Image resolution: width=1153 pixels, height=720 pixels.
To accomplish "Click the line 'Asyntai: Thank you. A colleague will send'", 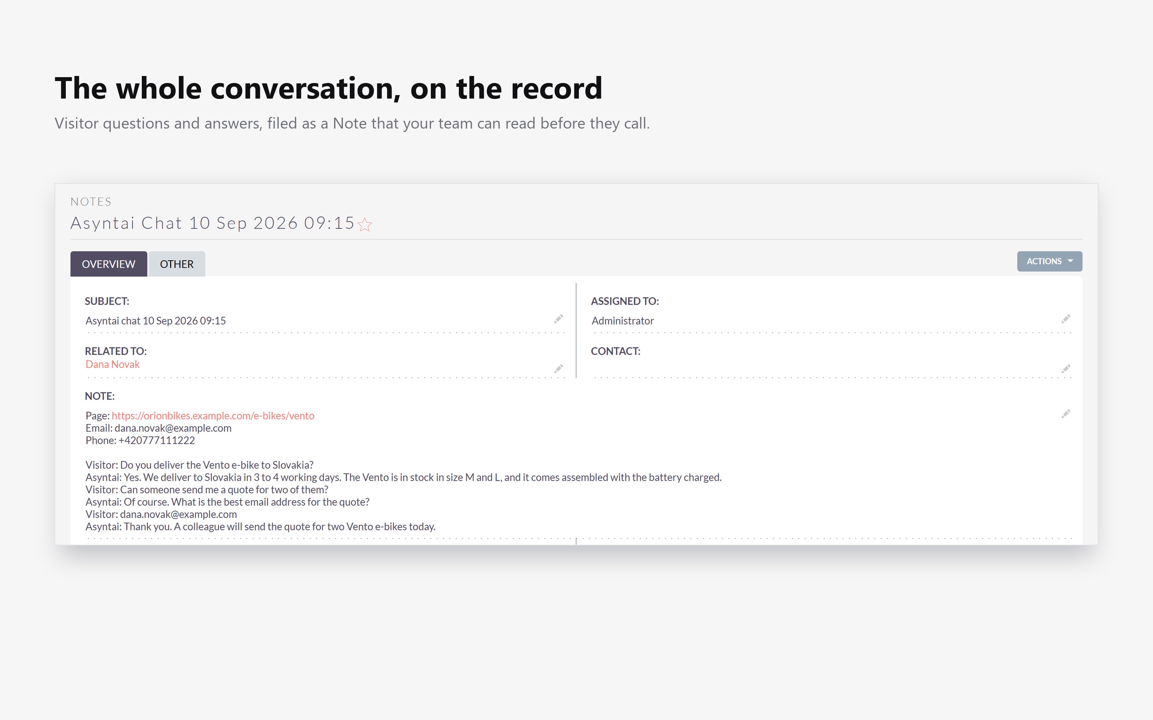I will tap(261, 527).
